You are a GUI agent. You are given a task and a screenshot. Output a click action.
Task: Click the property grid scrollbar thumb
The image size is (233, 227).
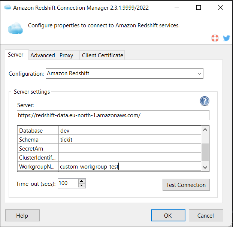[205, 152]
